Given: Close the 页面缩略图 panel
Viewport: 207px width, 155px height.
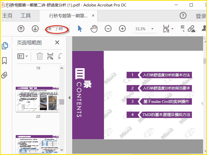Looking at the screenshot, I should (x=57, y=42).
